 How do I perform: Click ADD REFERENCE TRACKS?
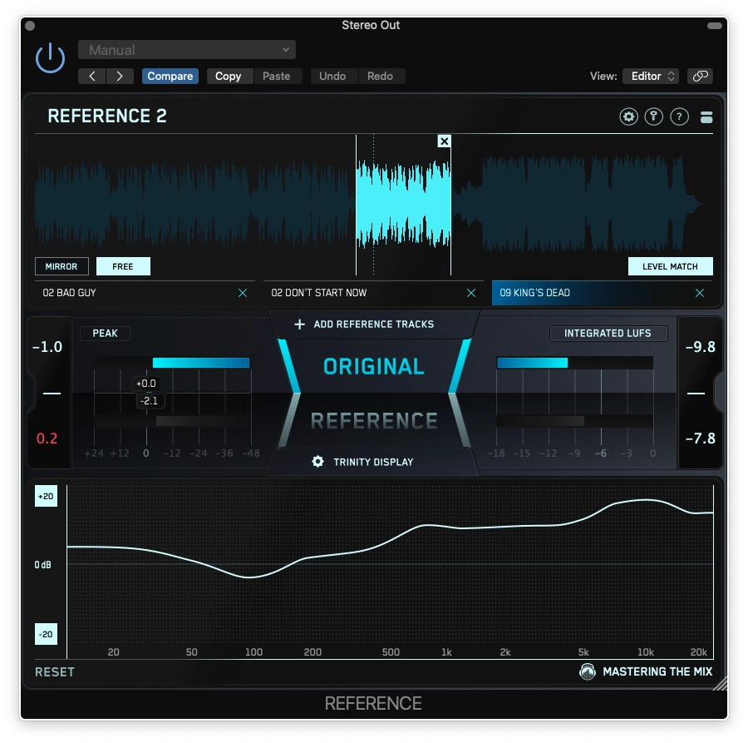click(374, 324)
